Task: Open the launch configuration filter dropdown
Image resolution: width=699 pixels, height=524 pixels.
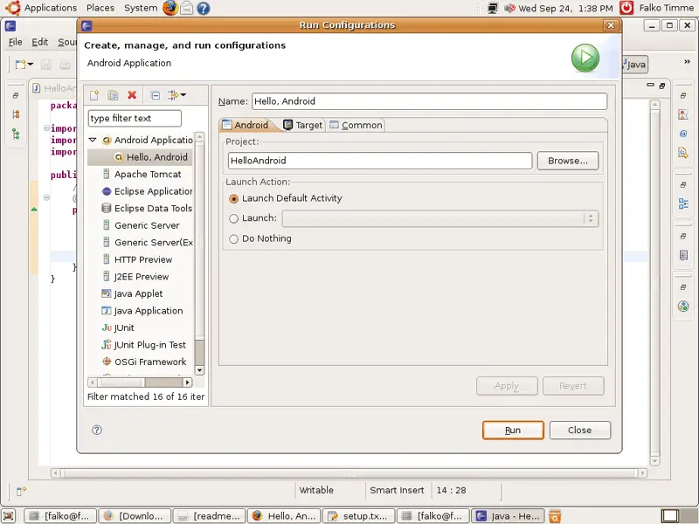Action: (177, 95)
